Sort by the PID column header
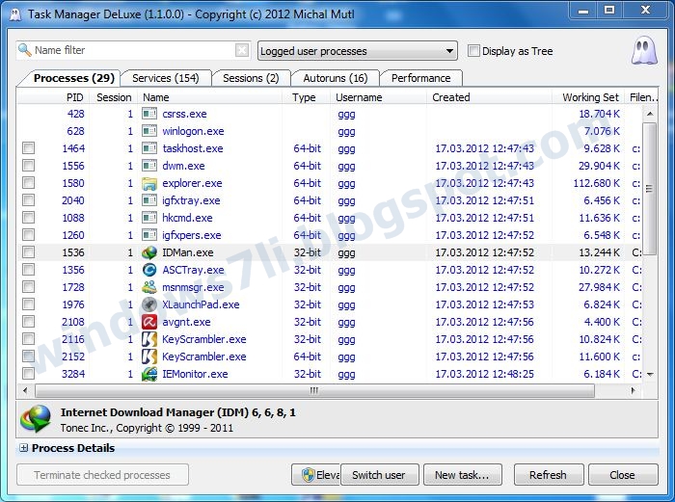The image size is (675, 502). click(x=75, y=97)
